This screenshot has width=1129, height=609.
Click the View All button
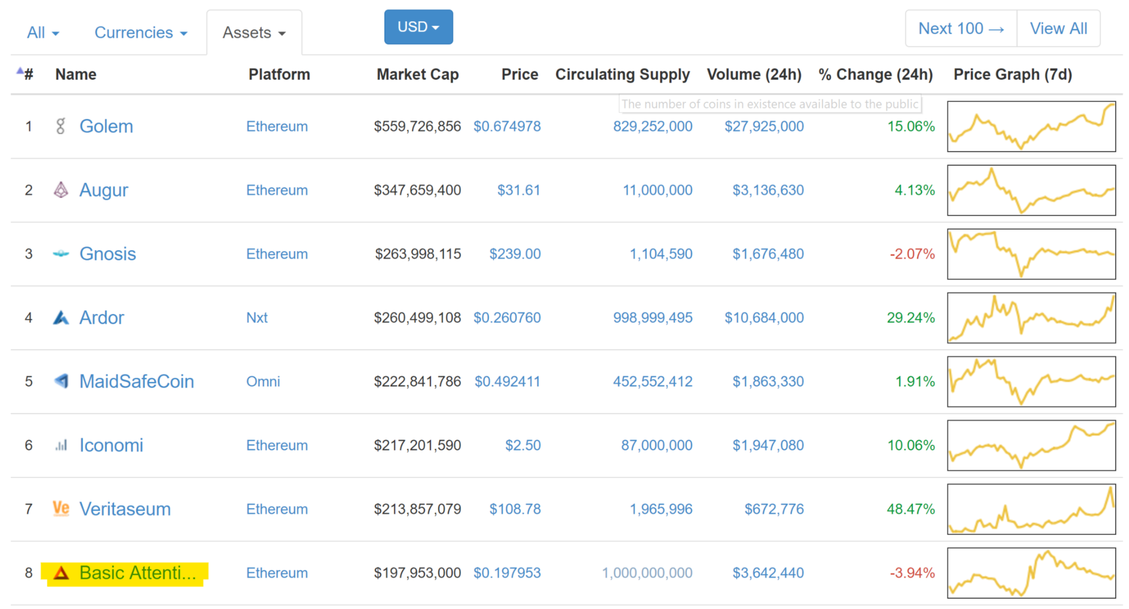point(1058,29)
